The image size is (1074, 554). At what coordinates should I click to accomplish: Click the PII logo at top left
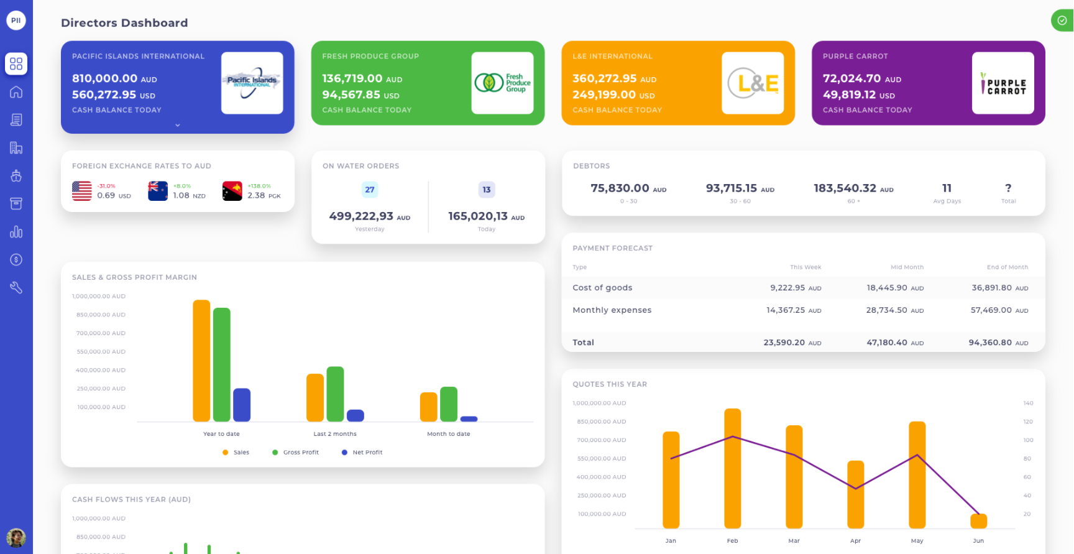(16, 21)
